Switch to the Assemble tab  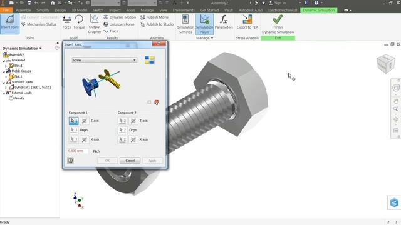coord(23,10)
